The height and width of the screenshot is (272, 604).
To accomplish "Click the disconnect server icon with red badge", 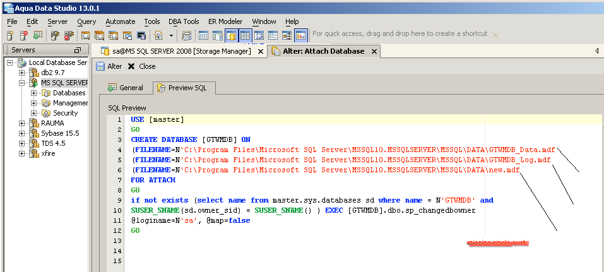I will pos(69,35).
